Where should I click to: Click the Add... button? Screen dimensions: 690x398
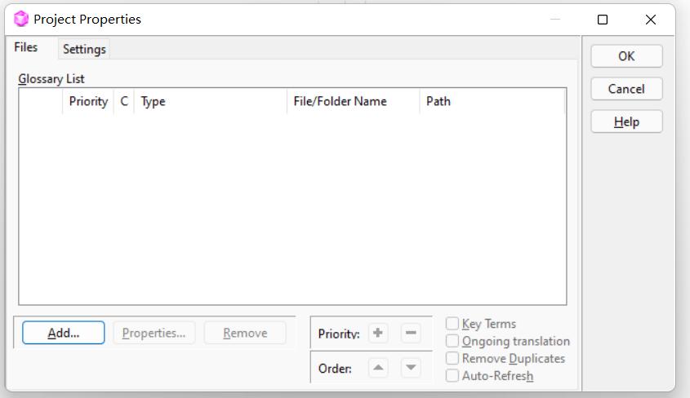click(64, 333)
